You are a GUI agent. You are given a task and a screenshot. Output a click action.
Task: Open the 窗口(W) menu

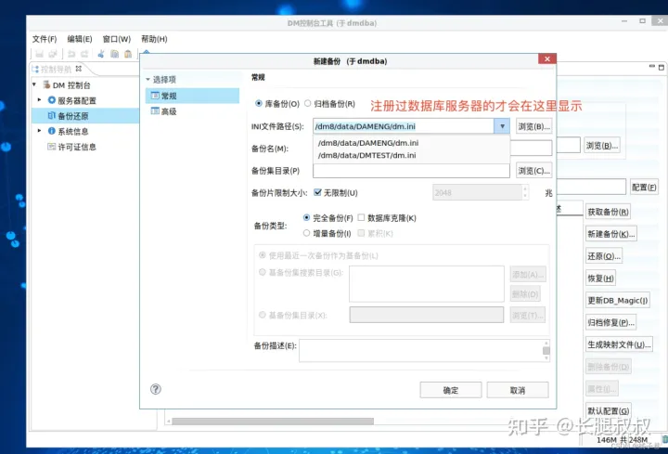coord(116,39)
